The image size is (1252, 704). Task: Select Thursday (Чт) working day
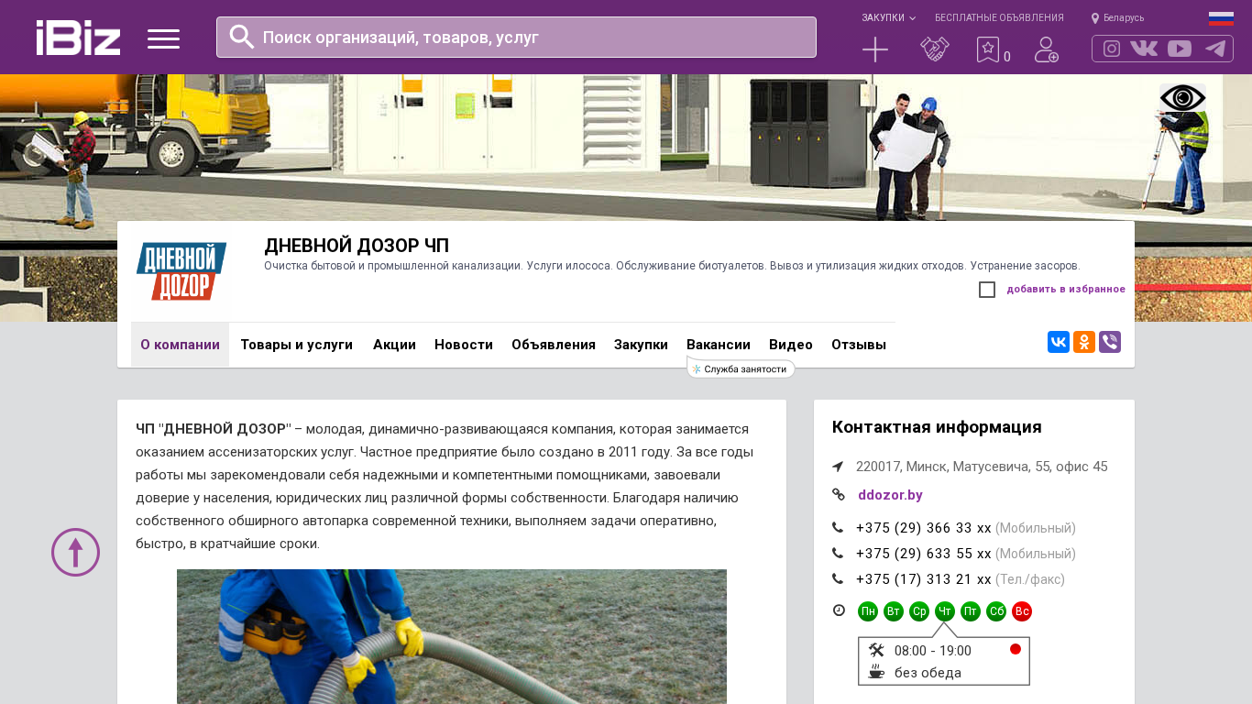pos(945,611)
